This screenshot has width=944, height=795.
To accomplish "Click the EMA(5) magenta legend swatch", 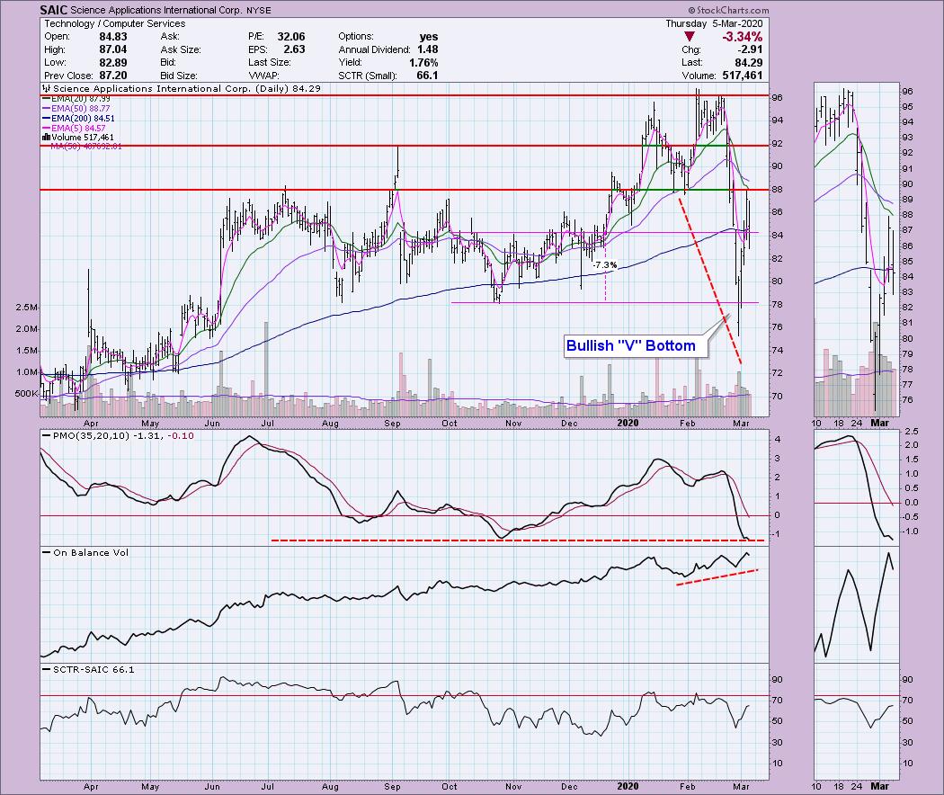I will (46, 129).
